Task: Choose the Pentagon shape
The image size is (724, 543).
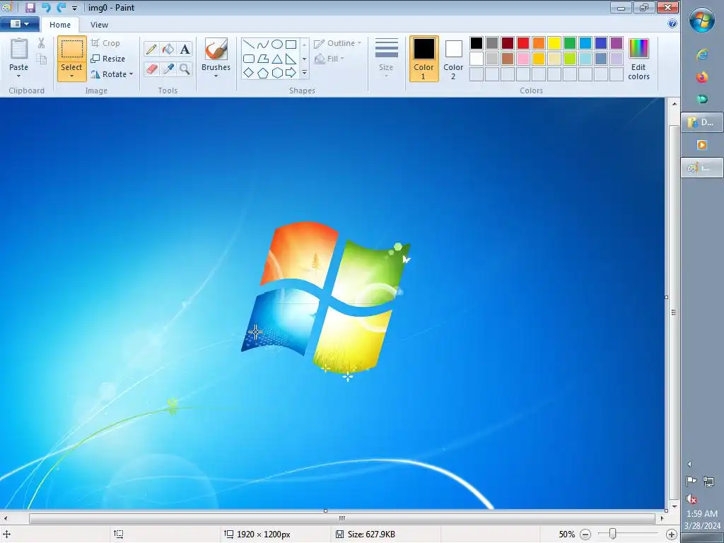Action: 263,73
